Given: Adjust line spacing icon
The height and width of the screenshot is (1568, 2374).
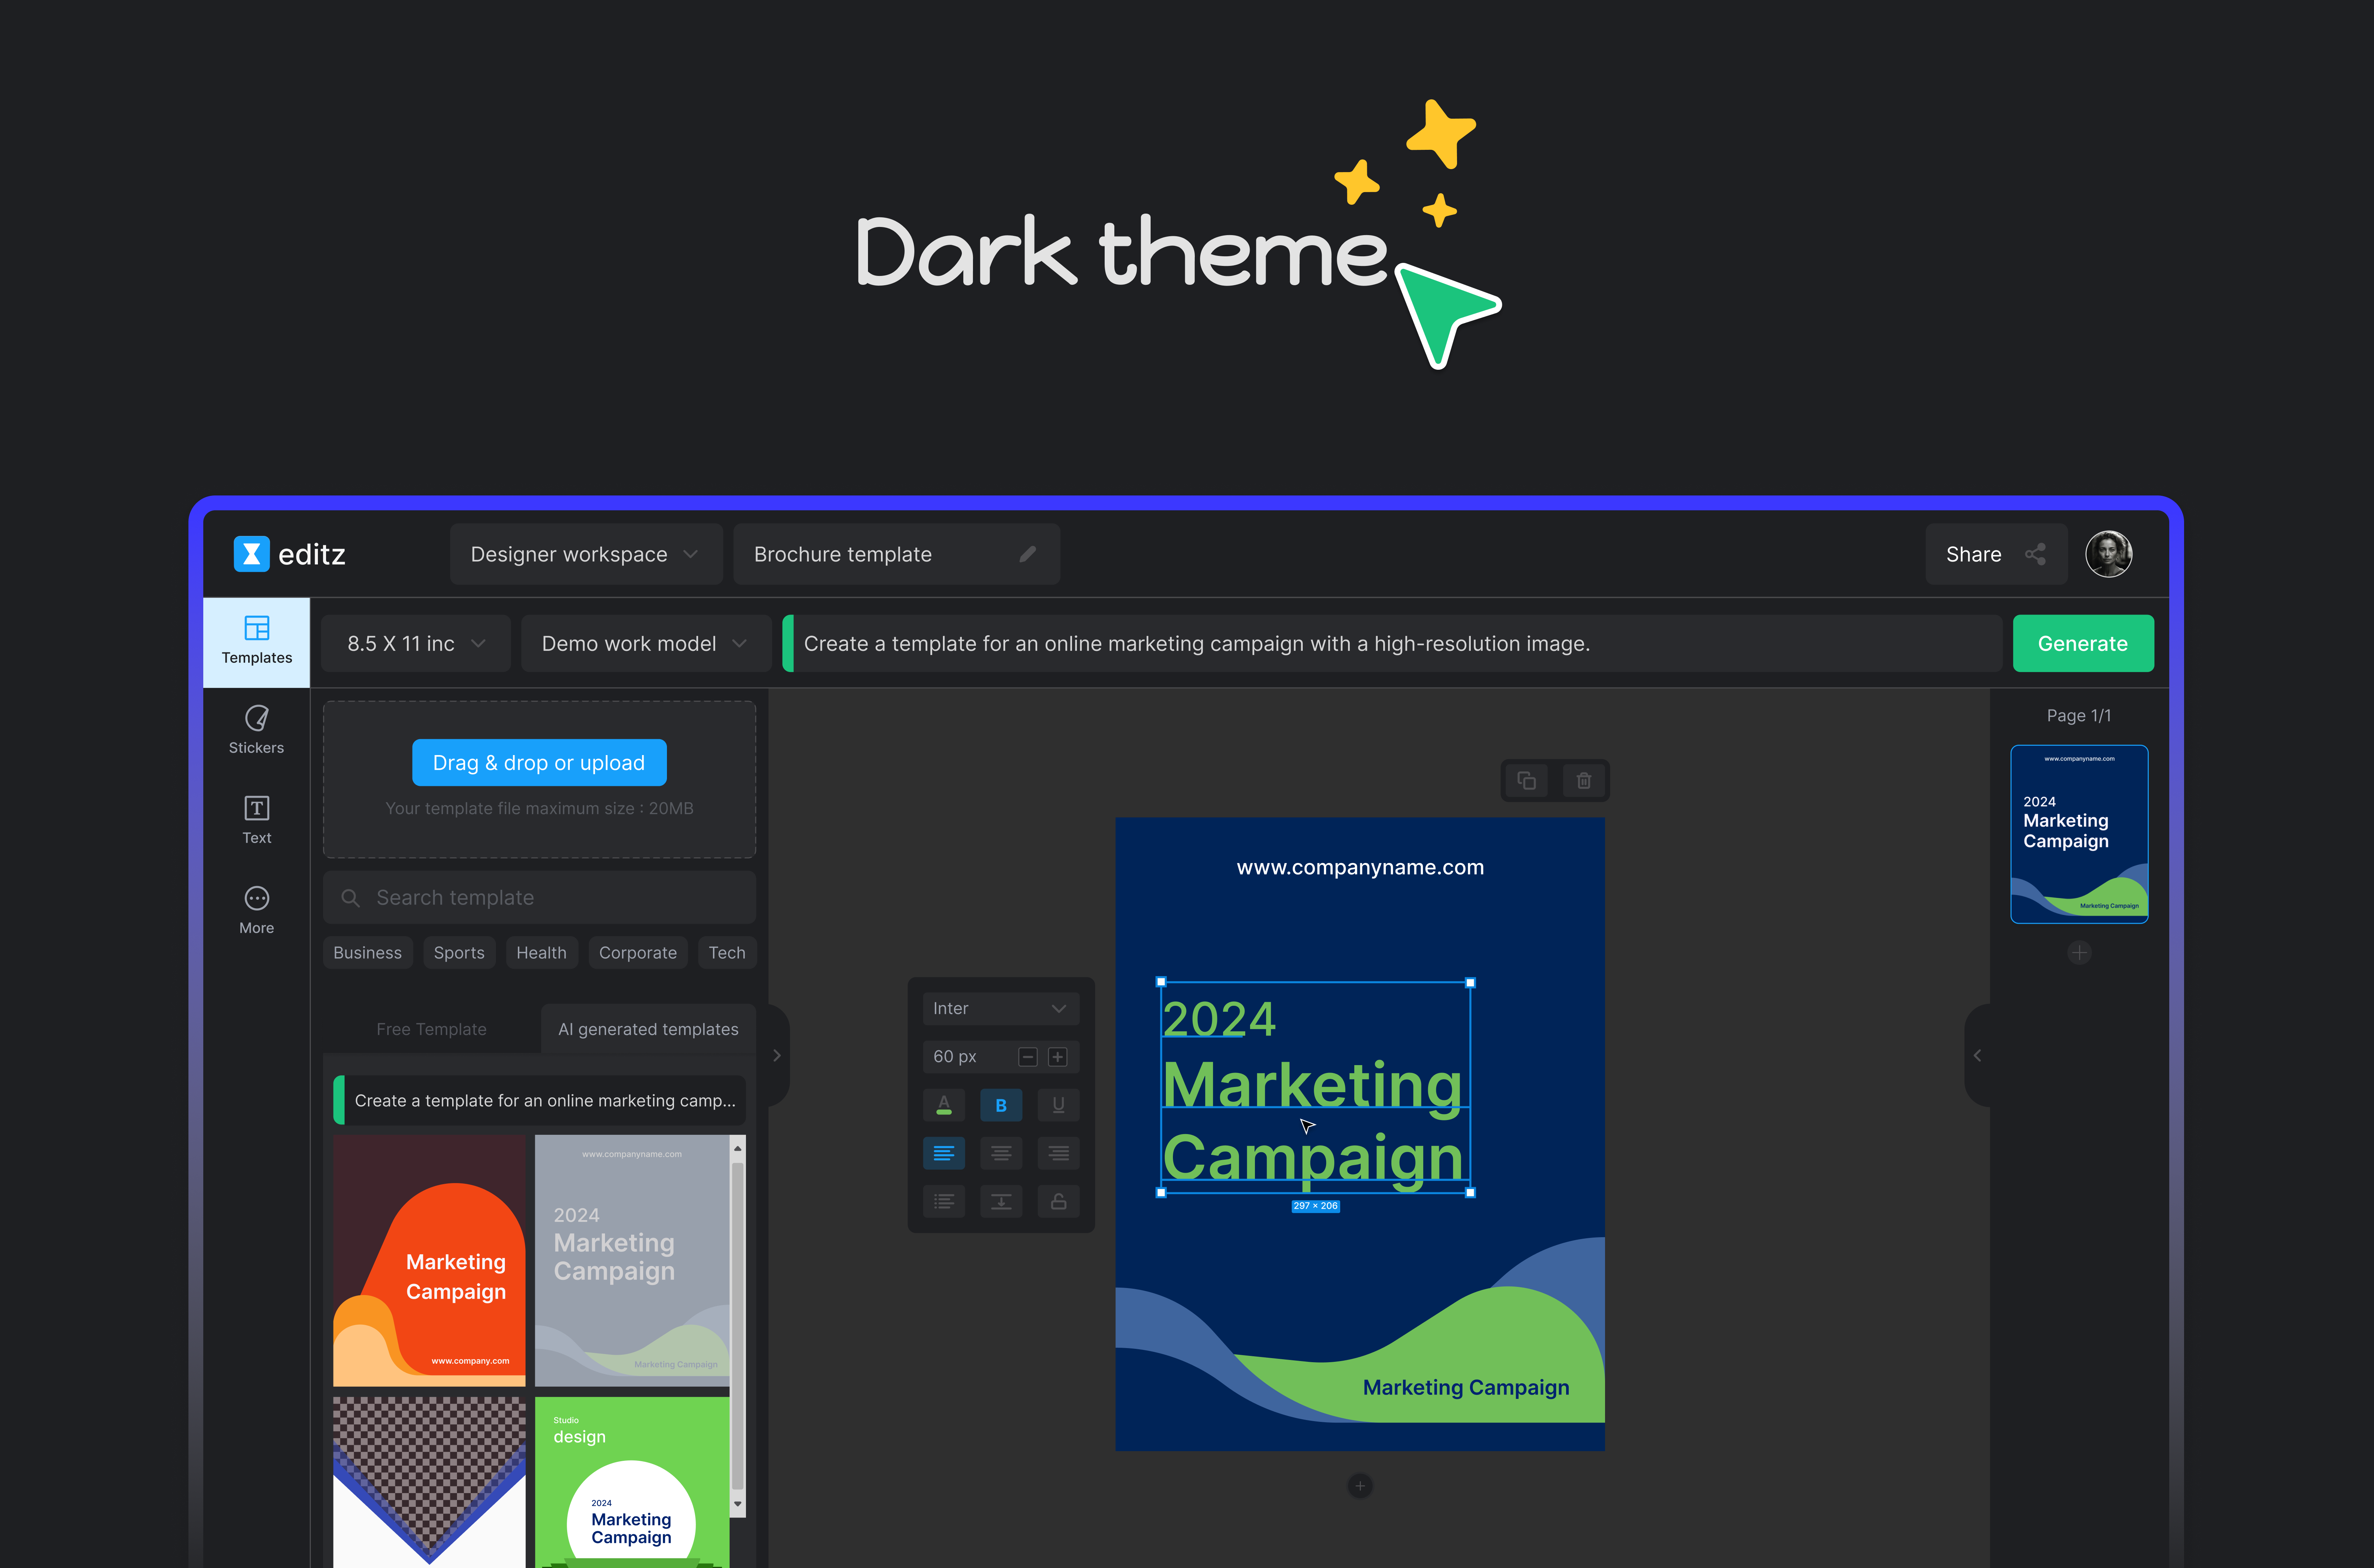Looking at the screenshot, I should pyautogui.click(x=1001, y=1201).
